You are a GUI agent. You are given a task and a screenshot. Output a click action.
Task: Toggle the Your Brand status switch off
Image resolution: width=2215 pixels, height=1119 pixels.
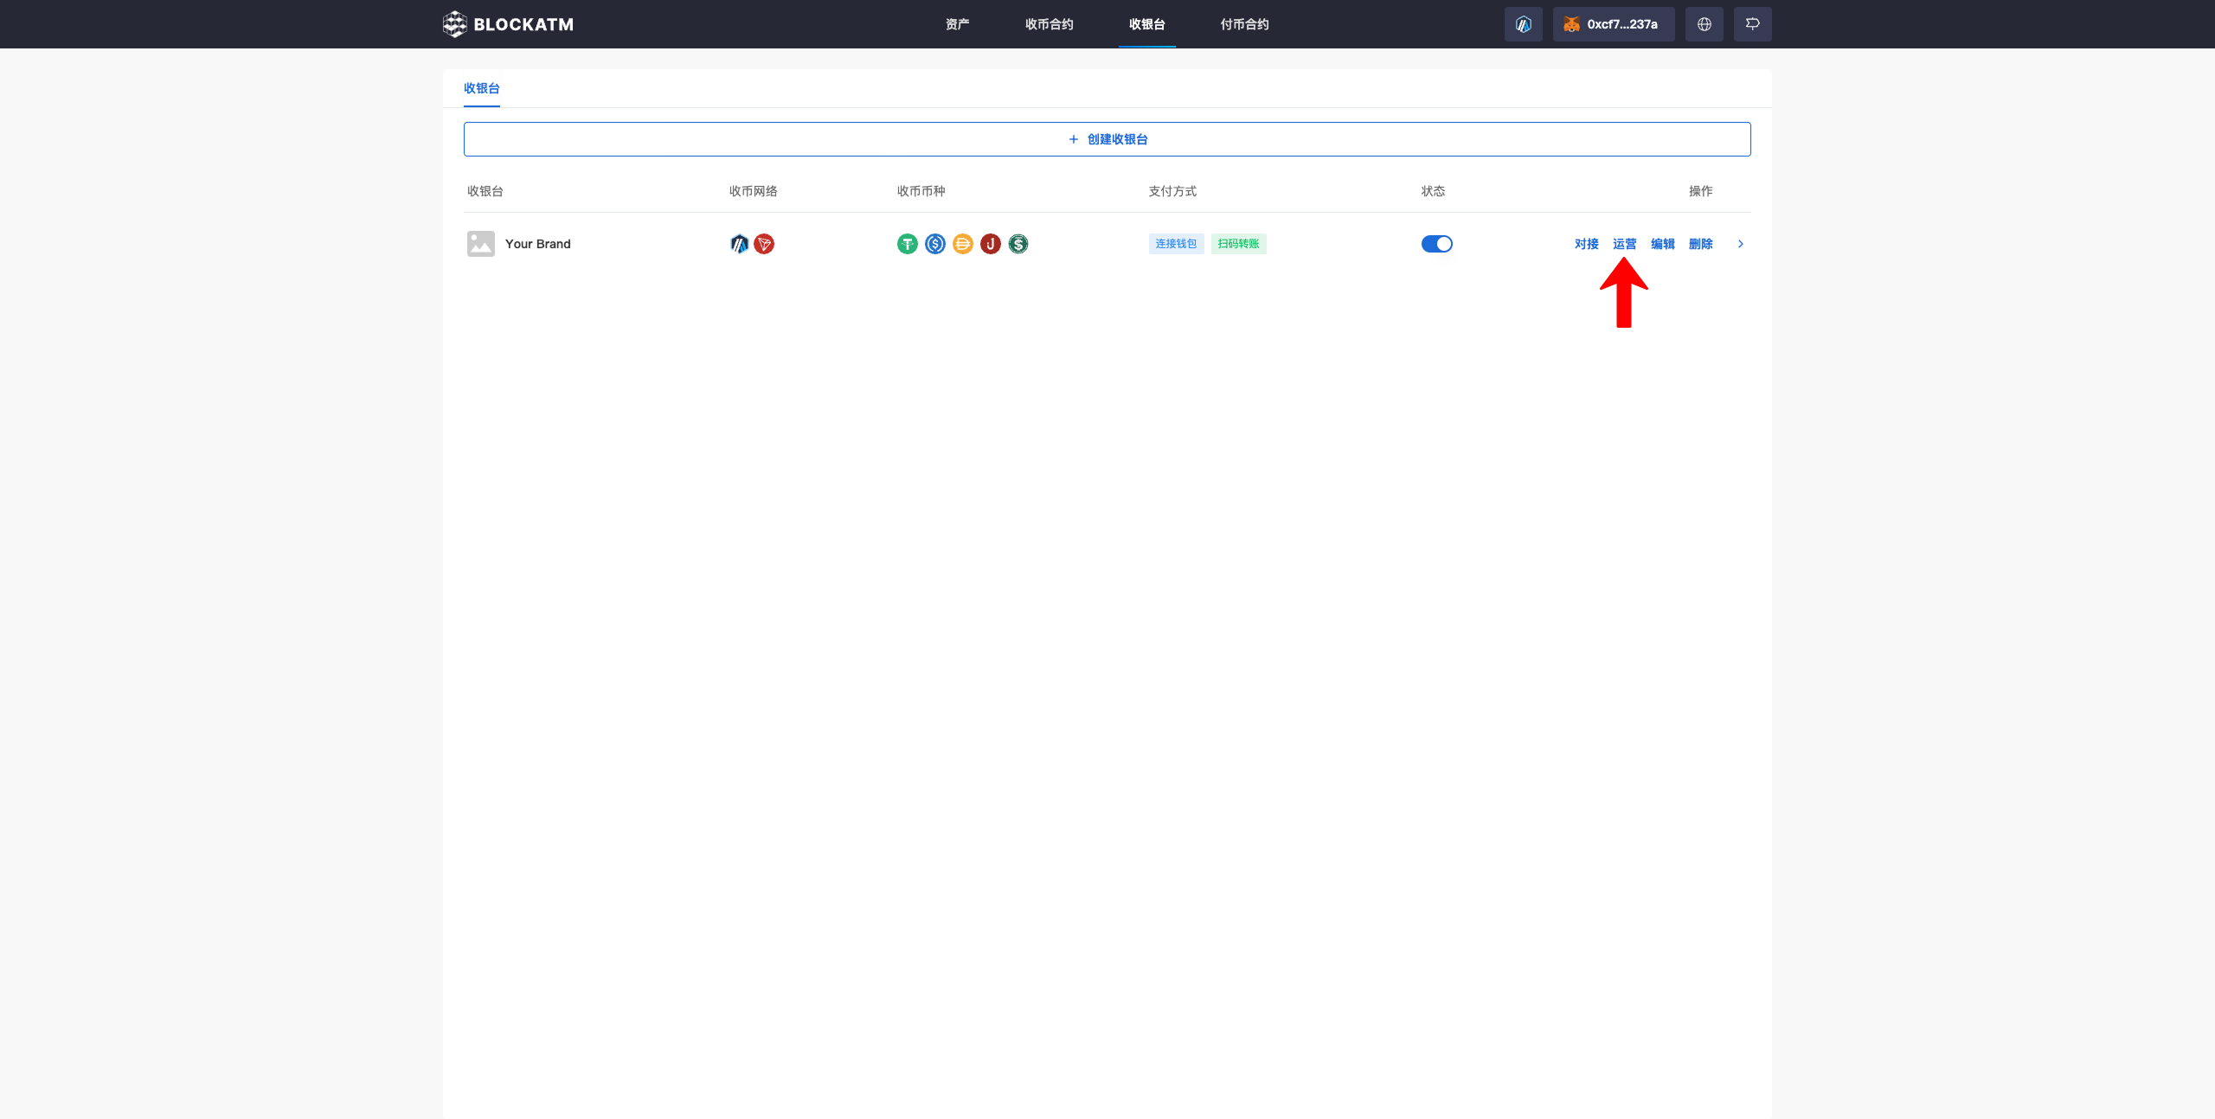1436,244
